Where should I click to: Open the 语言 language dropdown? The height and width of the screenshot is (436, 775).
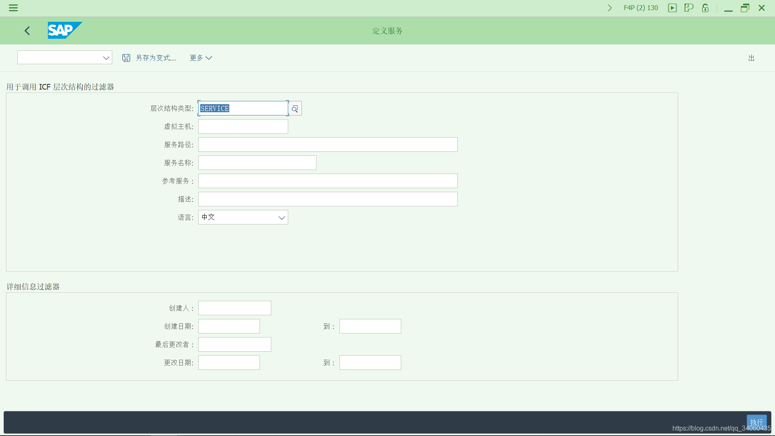point(281,218)
